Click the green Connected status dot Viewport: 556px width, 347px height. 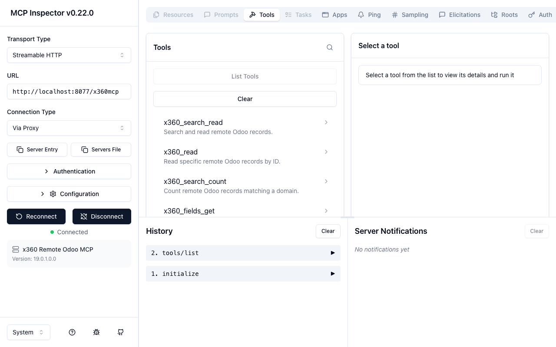(x=52, y=232)
